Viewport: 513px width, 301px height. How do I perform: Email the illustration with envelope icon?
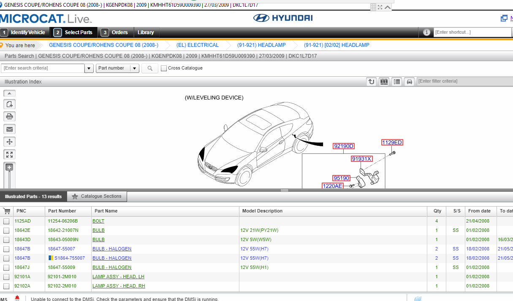point(9,129)
